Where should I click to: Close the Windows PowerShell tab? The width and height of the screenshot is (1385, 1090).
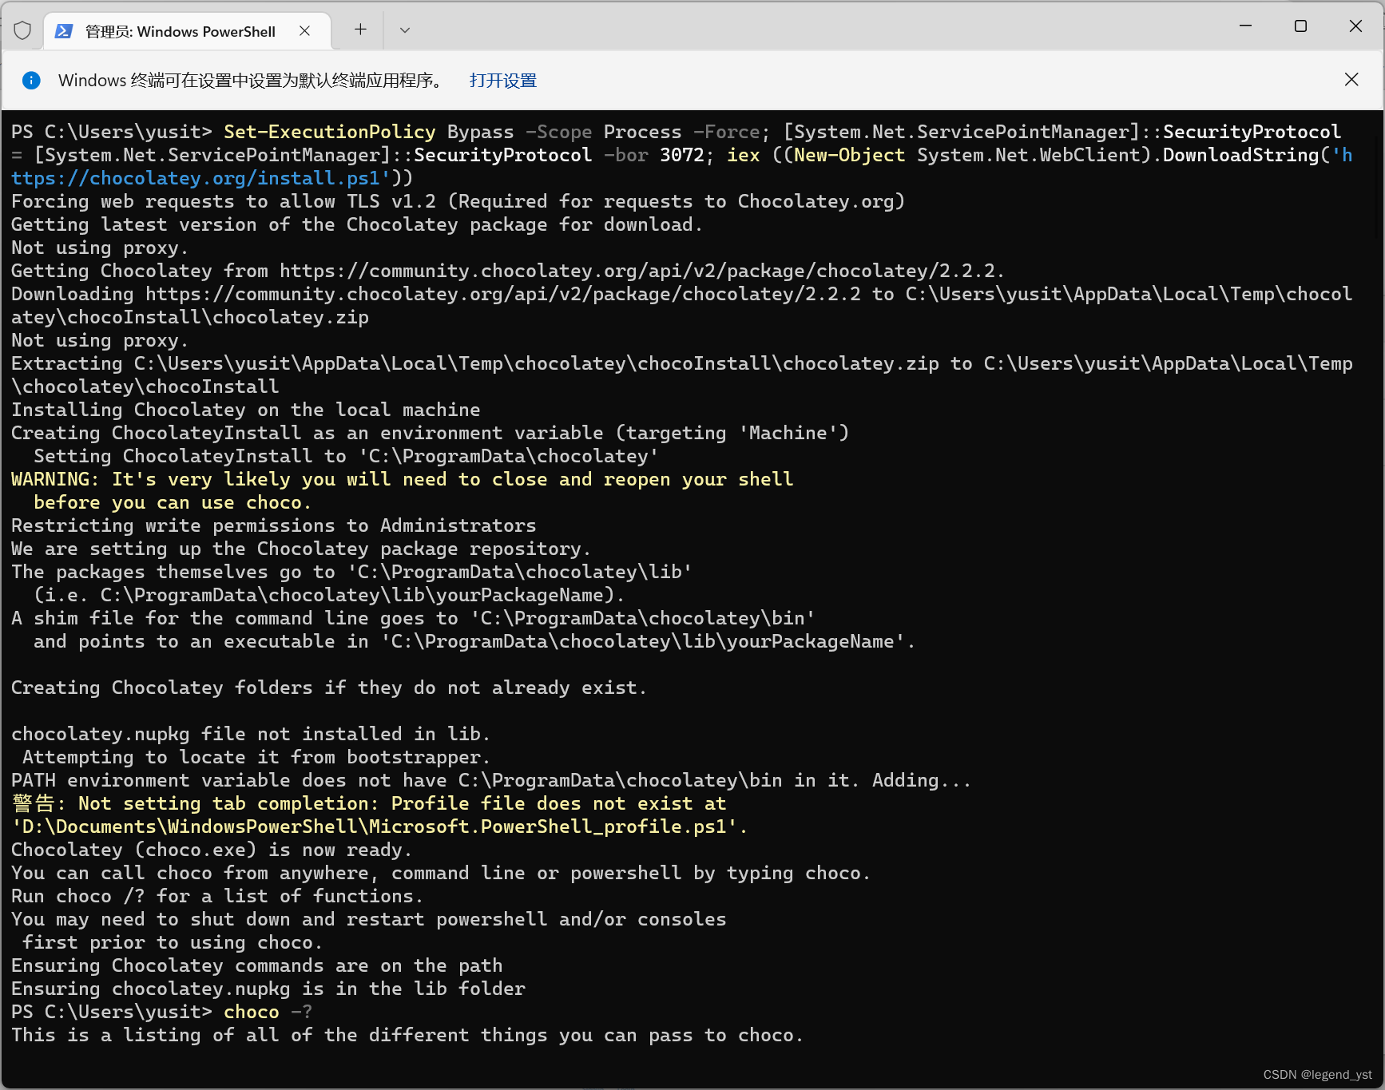[304, 31]
